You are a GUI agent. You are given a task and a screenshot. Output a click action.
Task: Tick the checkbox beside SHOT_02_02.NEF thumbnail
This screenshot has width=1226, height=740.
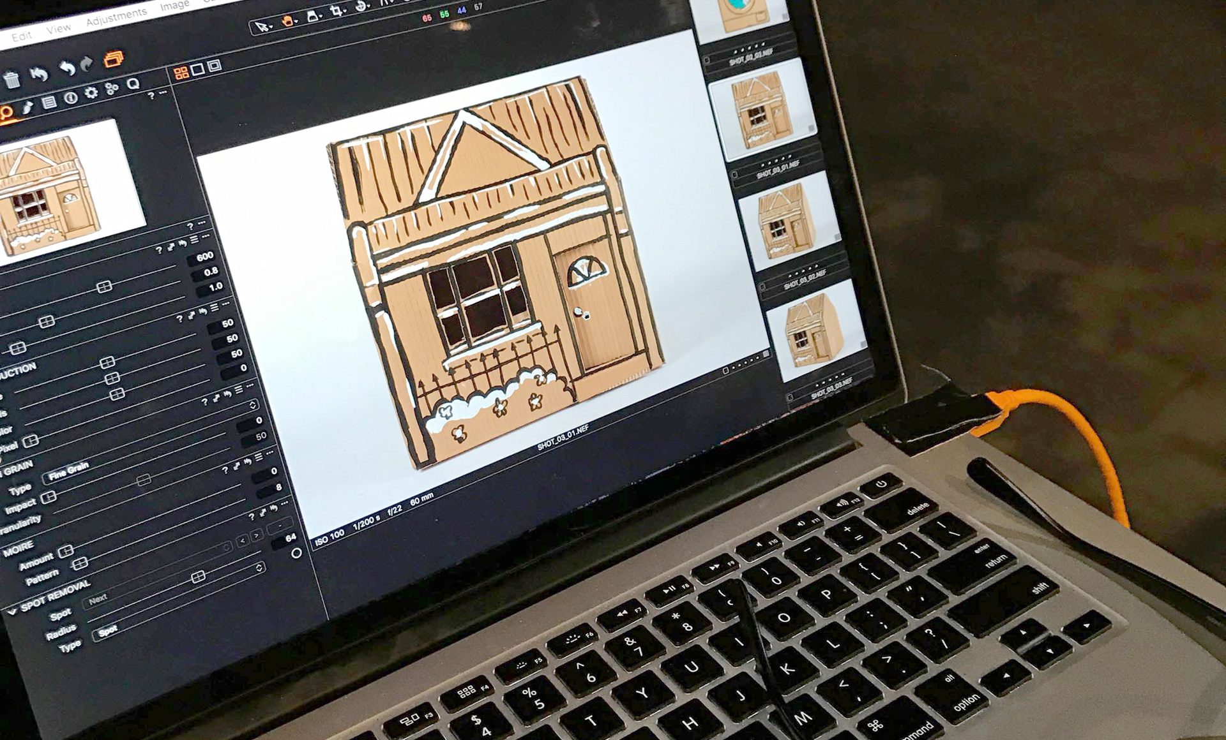[707, 61]
